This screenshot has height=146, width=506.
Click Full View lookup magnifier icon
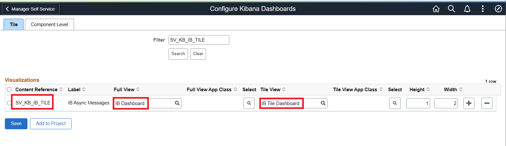tap(177, 103)
